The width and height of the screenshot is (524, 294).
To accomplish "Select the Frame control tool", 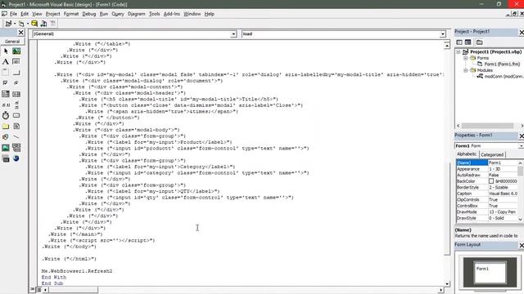I will [6, 73].
